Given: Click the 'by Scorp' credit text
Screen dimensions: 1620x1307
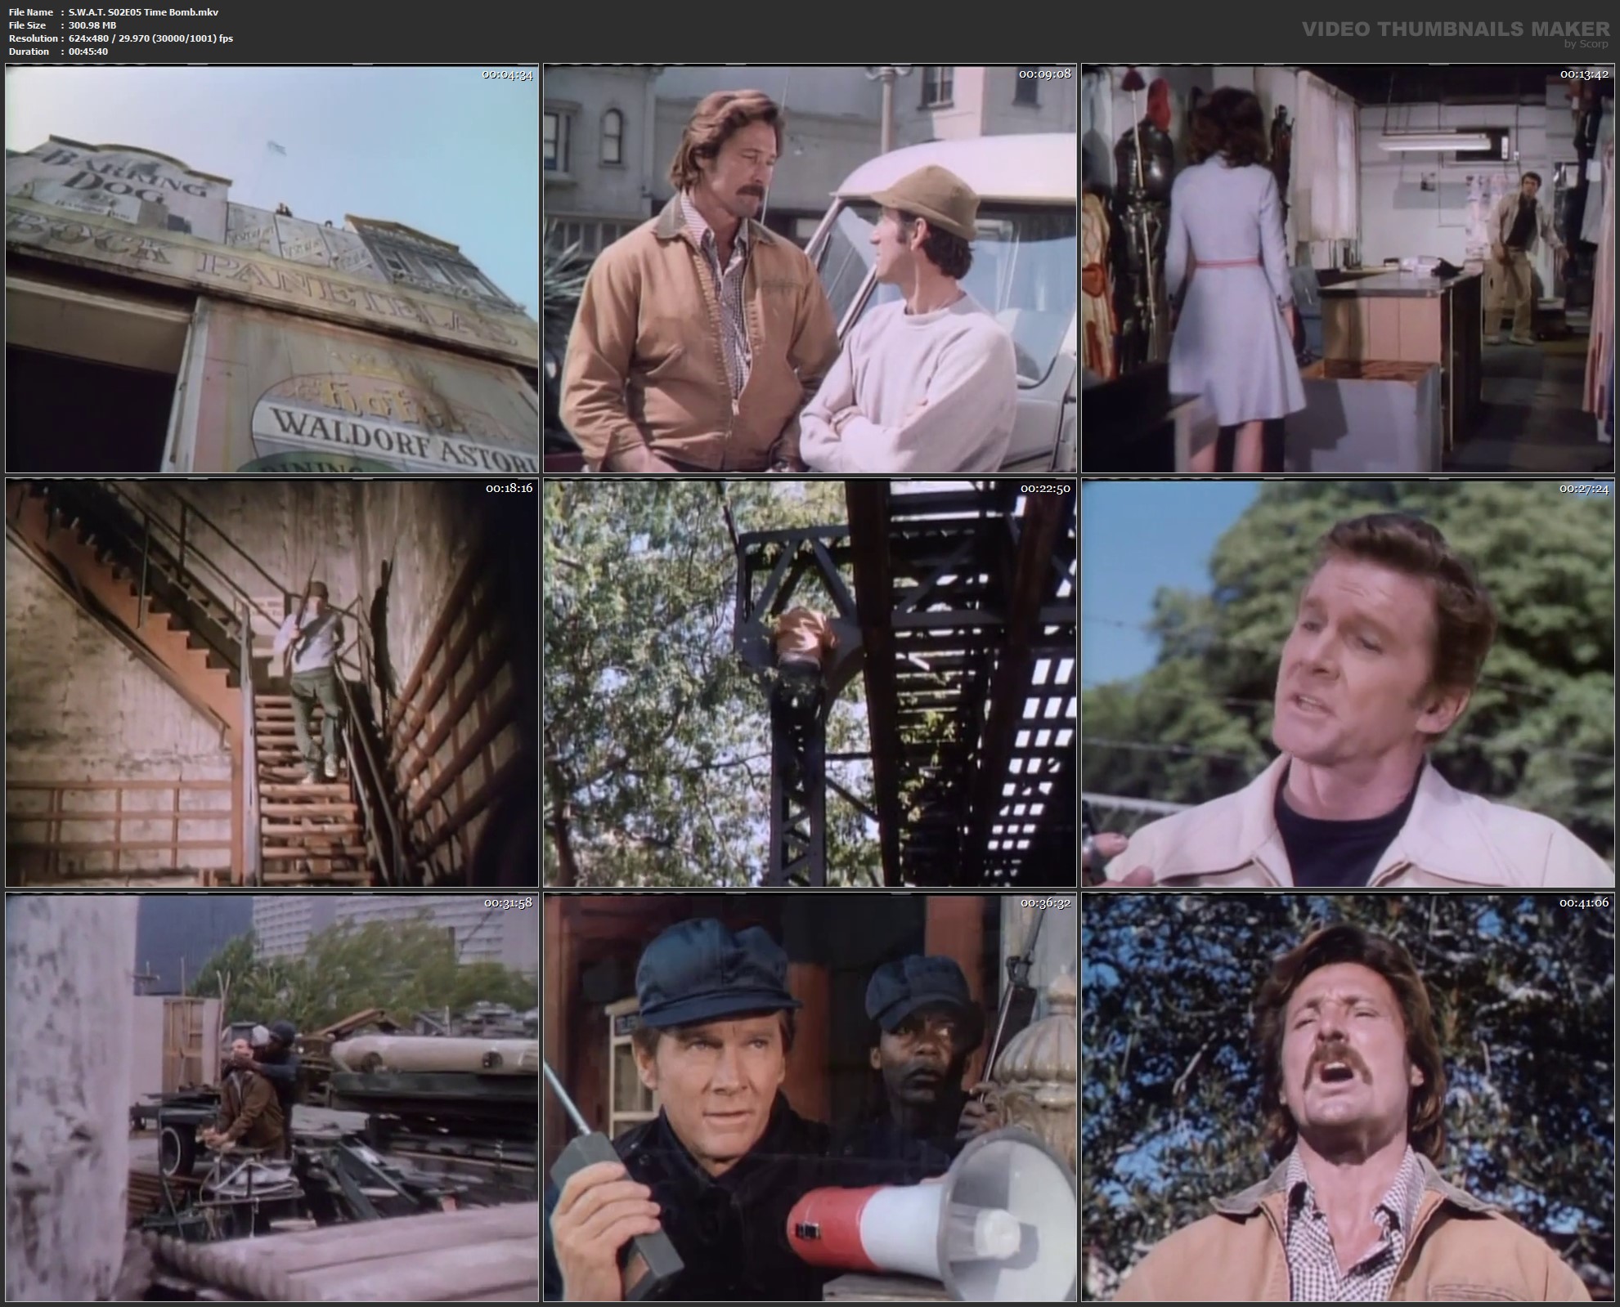Looking at the screenshot, I should 1585,44.
